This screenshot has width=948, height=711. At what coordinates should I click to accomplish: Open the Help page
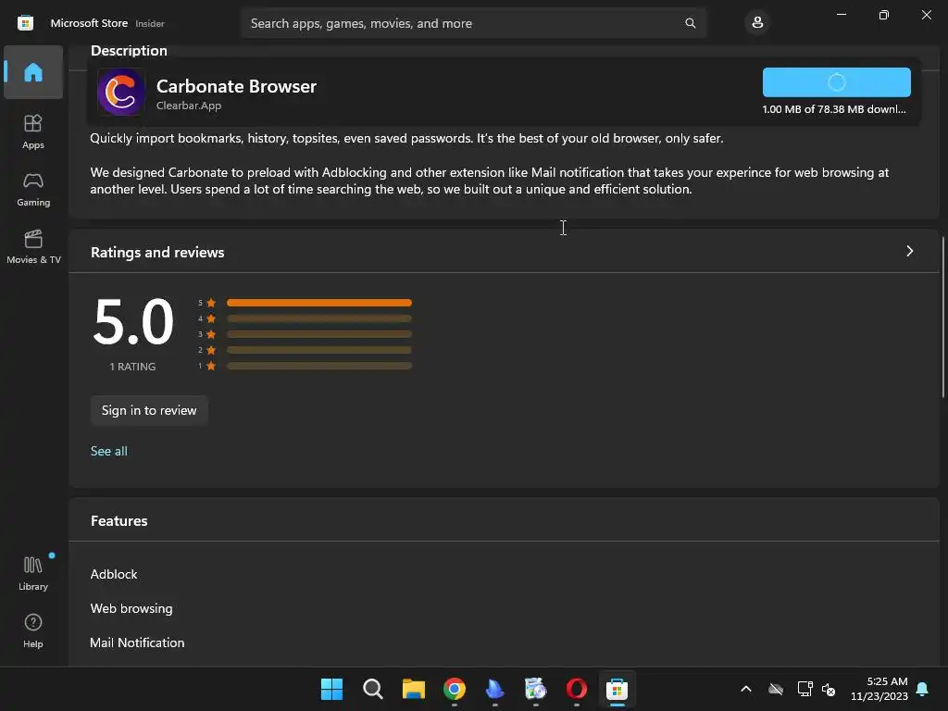pyautogui.click(x=33, y=630)
